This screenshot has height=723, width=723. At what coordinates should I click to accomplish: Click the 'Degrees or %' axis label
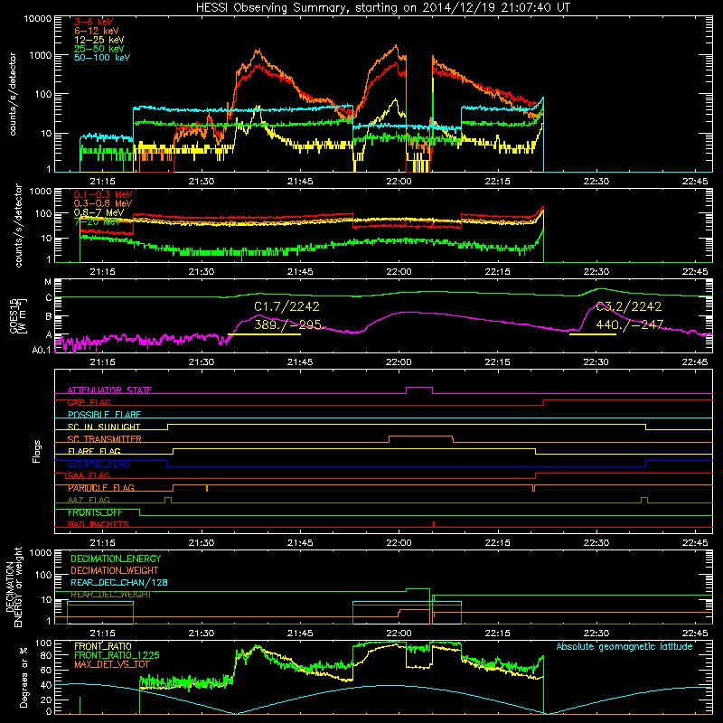tap(23, 677)
